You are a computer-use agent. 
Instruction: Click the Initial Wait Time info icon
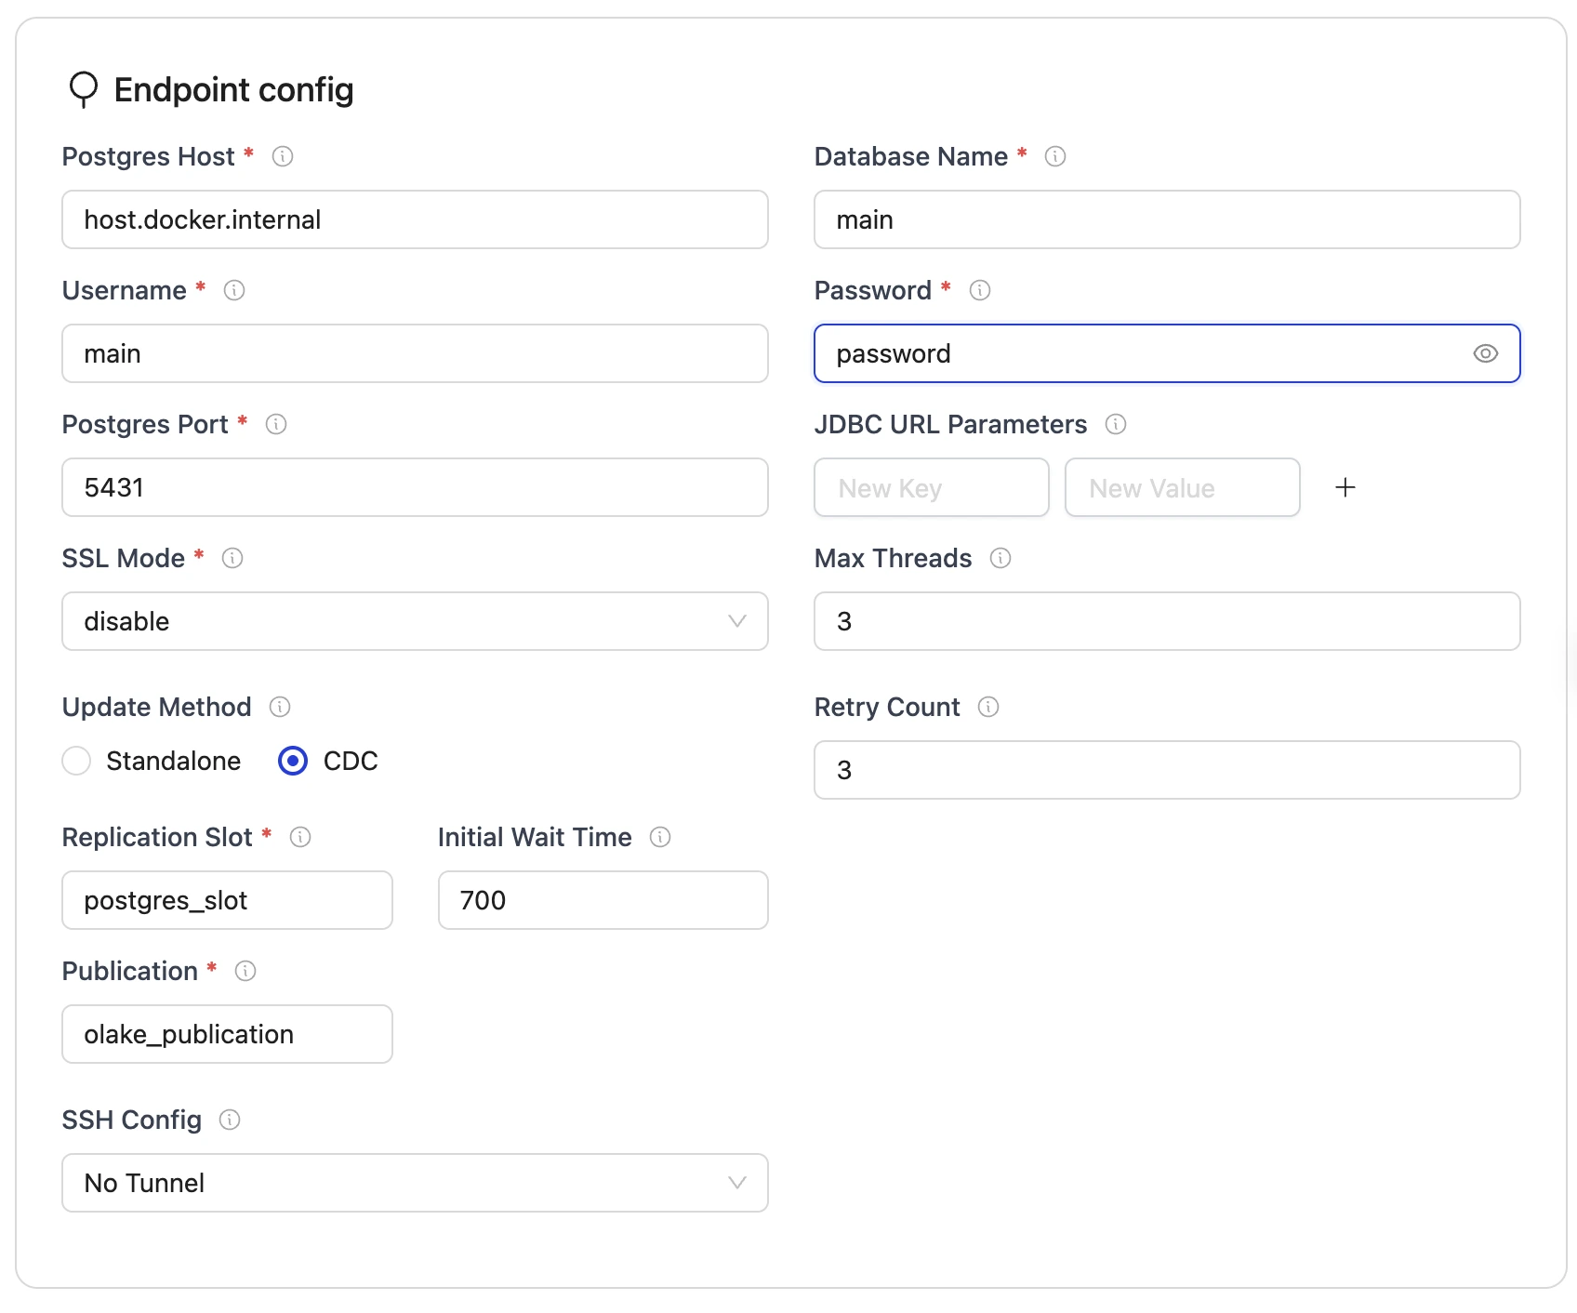coord(659,837)
